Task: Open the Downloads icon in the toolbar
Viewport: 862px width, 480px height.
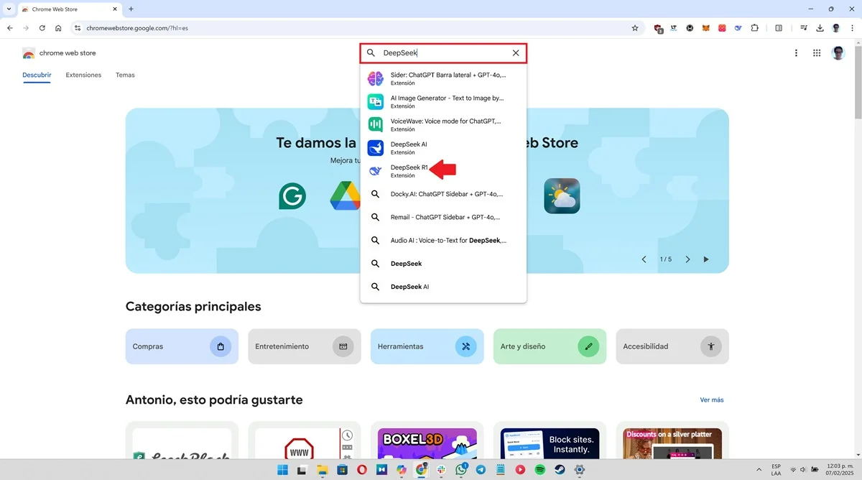Action: coord(819,28)
